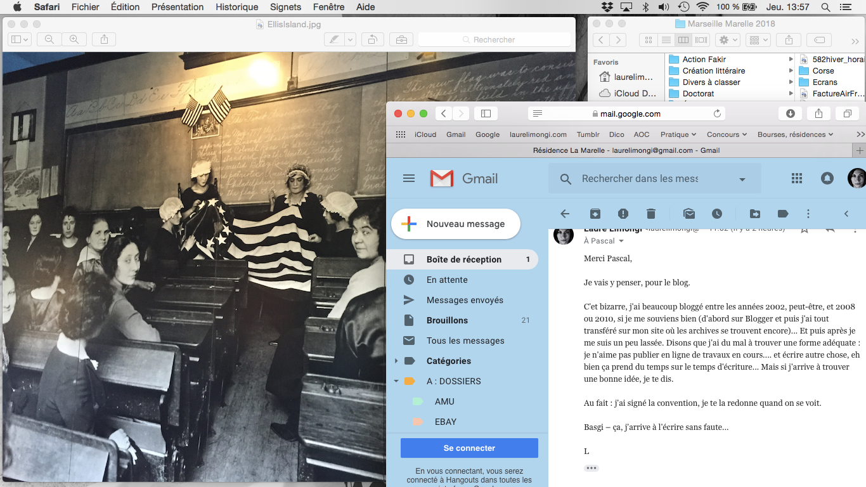866x487 pixels.
Task: Open the Google apps grid
Action: 797,179
